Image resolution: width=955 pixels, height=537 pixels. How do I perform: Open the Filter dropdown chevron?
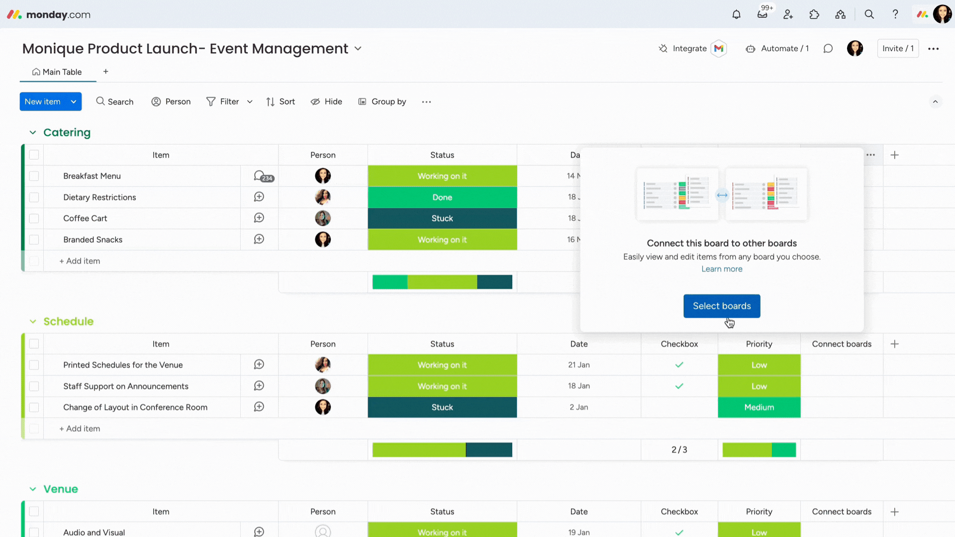click(x=250, y=101)
